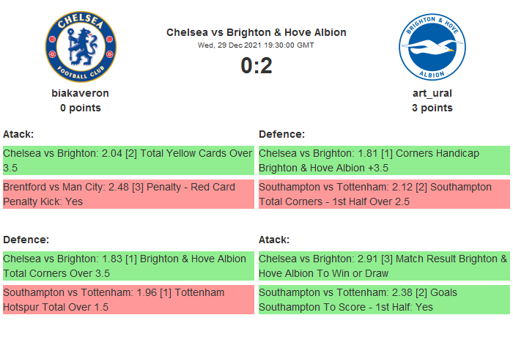Open the biakaveron user profile
Image resolution: width=513 pixels, height=337 pixels.
tap(80, 93)
